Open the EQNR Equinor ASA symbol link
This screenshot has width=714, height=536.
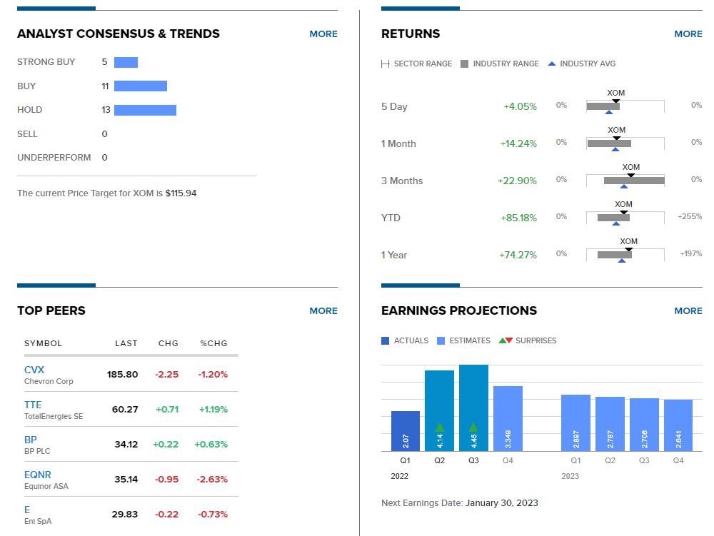[39, 474]
